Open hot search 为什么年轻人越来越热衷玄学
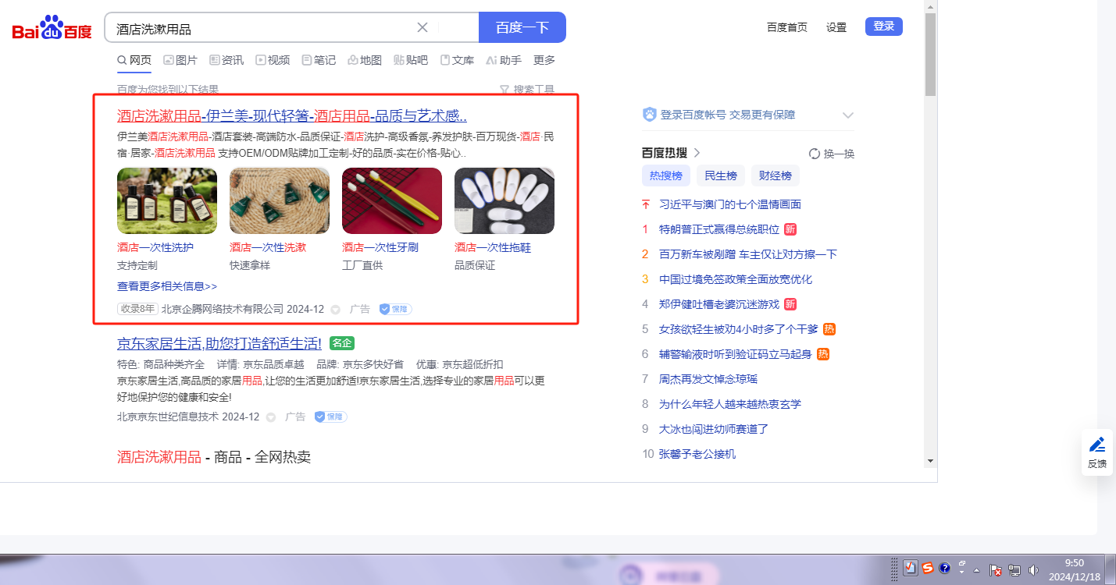Screen dimensions: 1116x585 [730, 404]
